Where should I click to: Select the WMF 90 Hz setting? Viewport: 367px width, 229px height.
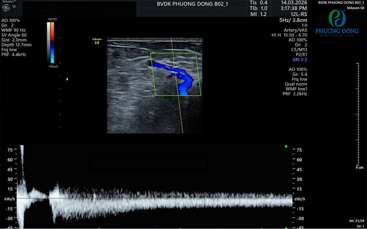coord(14,30)
